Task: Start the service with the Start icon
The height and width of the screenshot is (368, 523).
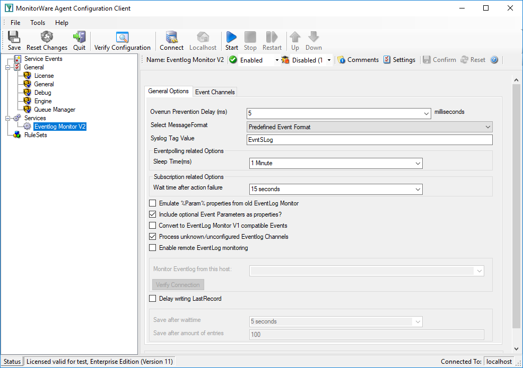Action: coord(231,37)
